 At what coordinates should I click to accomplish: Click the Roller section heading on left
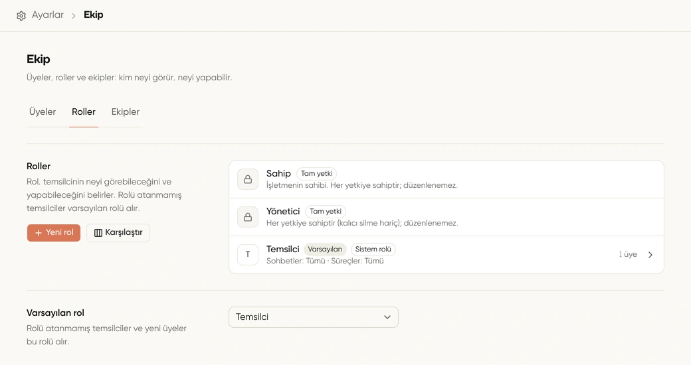click(x=39, y=167)
